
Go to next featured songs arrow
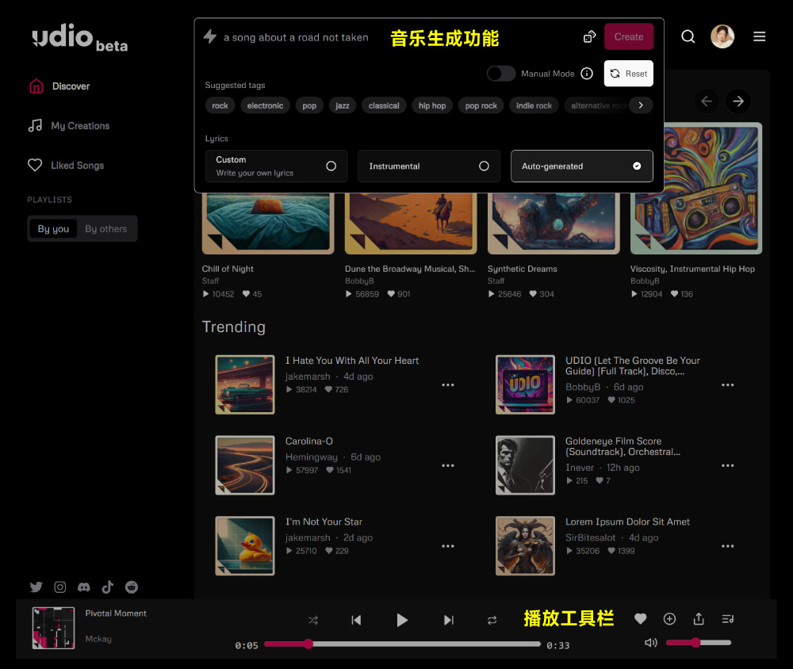[x=737, y=101]
